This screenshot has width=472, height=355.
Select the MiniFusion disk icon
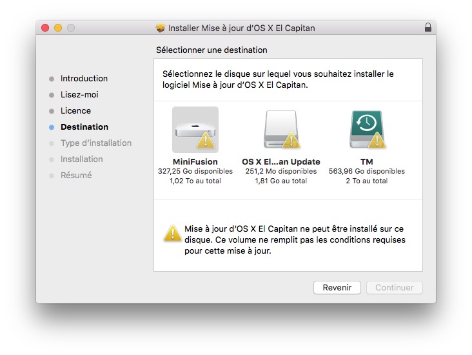[x=195, y=130]
